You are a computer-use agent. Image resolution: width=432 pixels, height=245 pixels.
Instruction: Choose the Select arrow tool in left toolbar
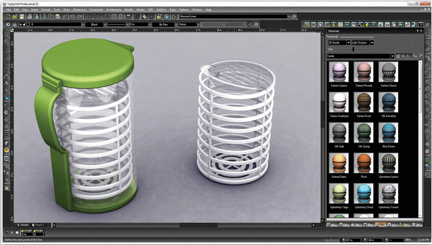tap(6, 35)
